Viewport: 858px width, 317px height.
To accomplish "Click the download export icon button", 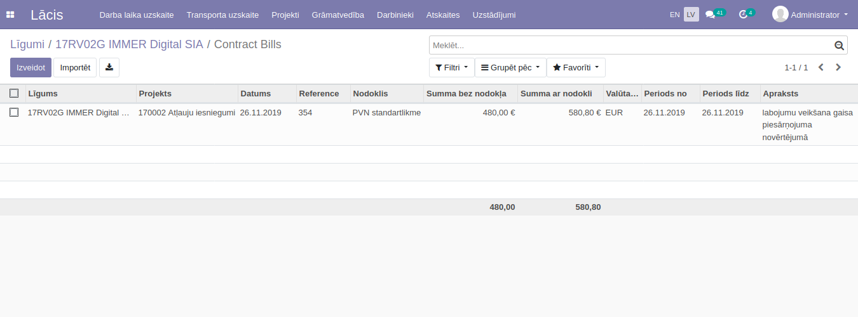I will click(x=109, y=68).
